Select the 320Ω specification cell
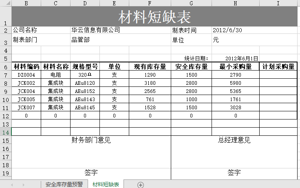Screen dimensions: 300x188 85,75
